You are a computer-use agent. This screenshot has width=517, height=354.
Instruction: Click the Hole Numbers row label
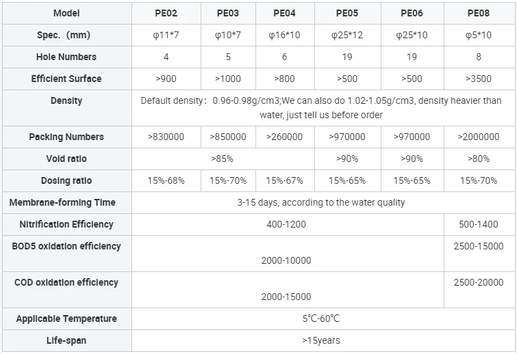(66, 57)
